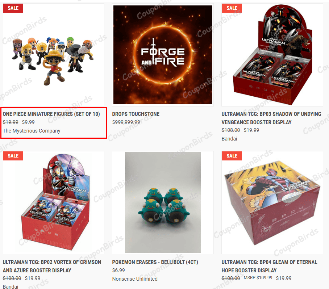Open BP04 Gleam of Eternal Hope image

[x=272, y=202]
